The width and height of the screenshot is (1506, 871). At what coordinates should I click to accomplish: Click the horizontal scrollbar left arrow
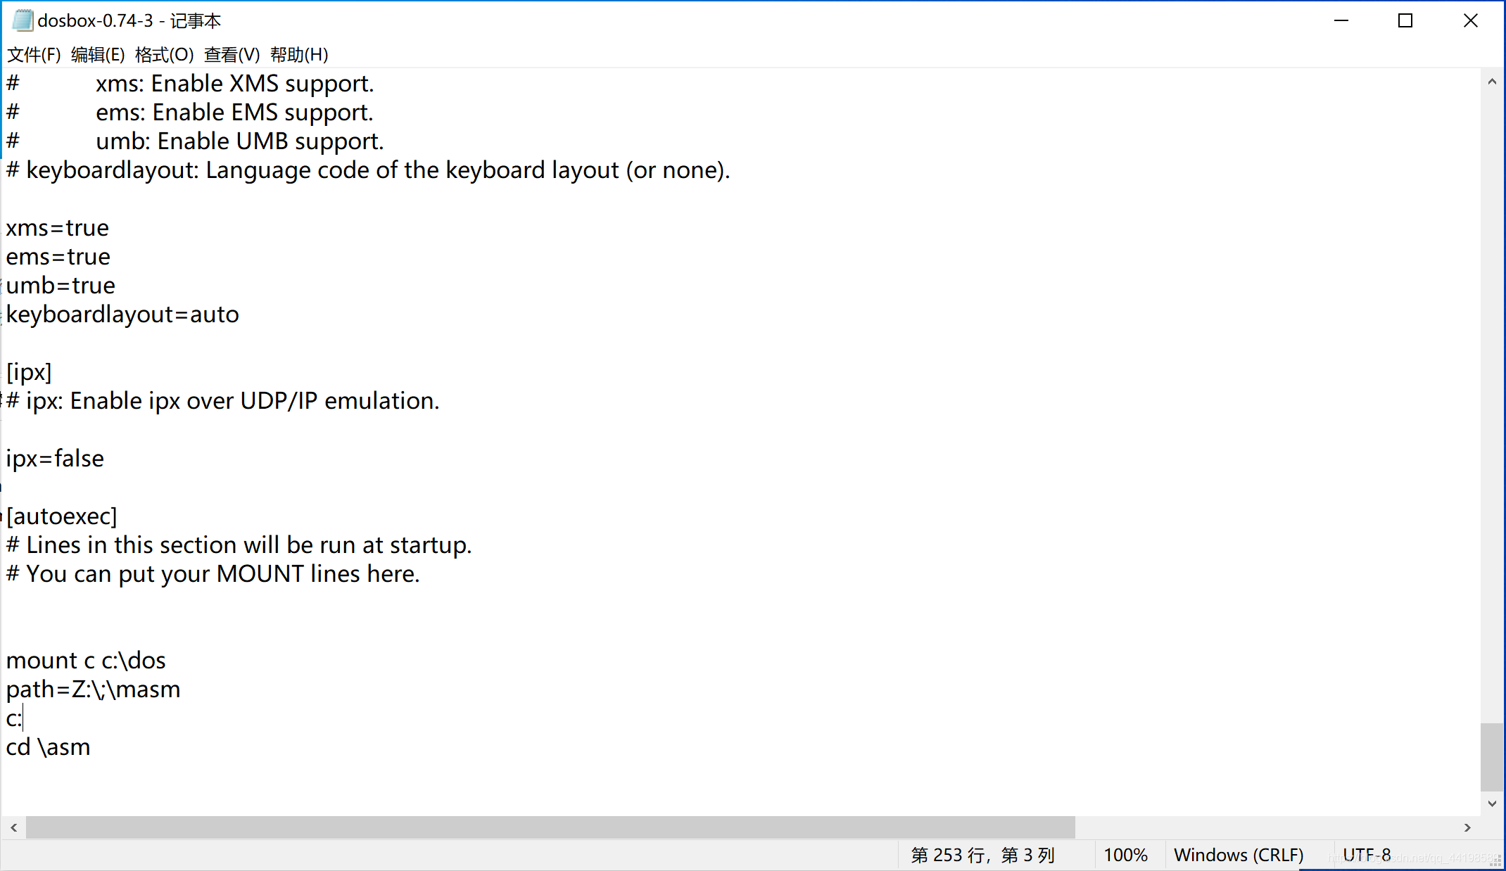pyautogui.click(x=14, y=827)
